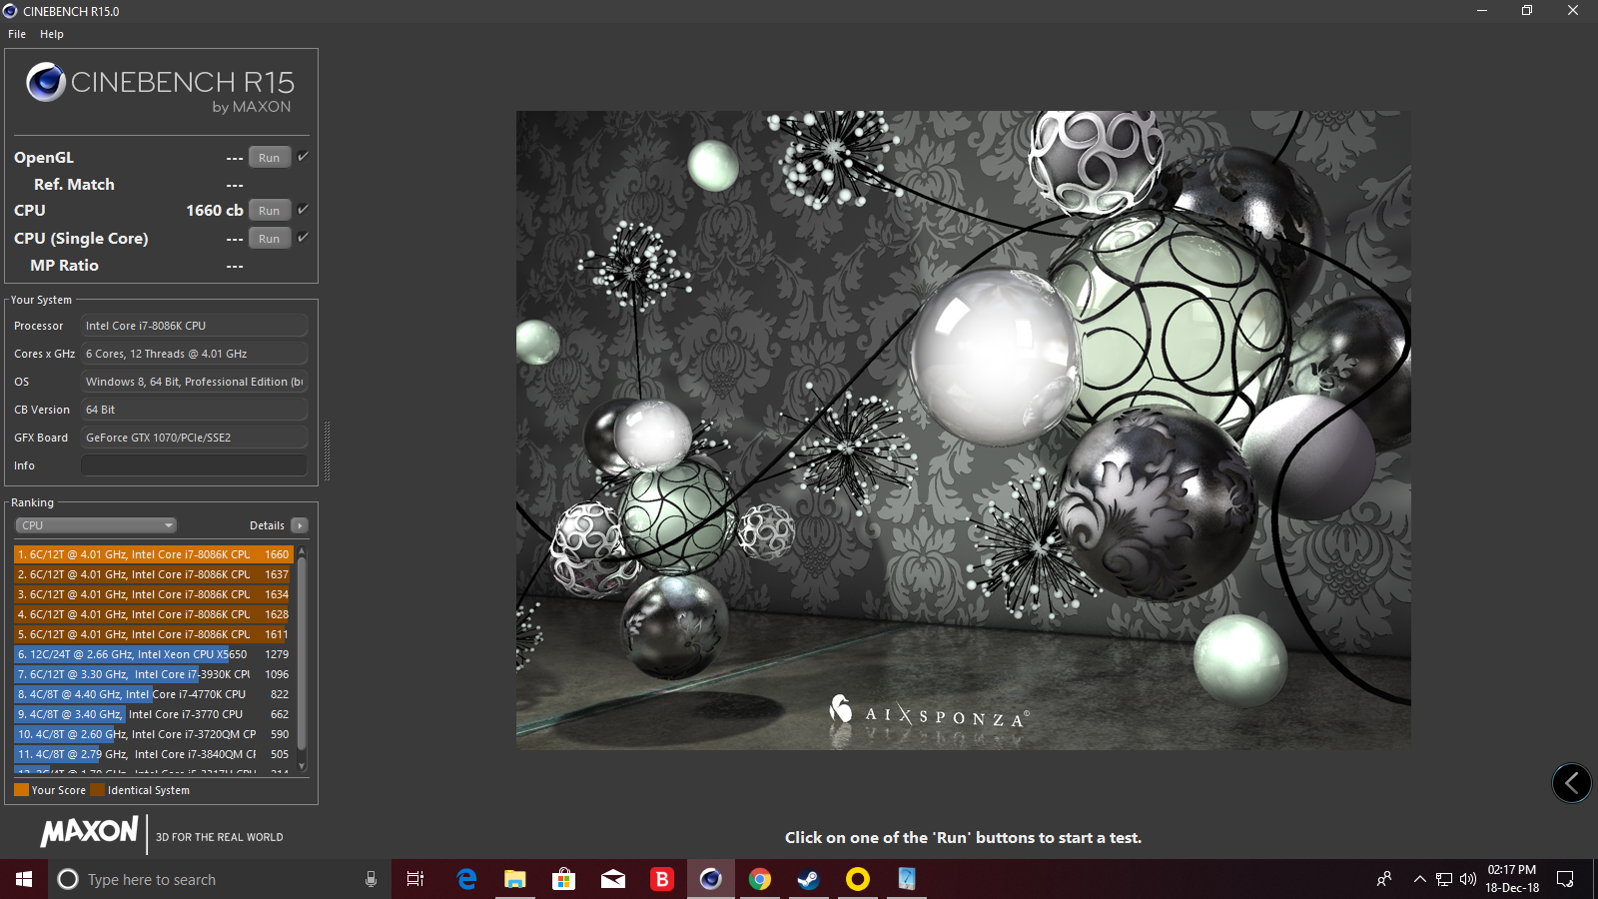This screenshot has width=1598, height=899.
Task: Toggle the CPU test checkbox
Action: click(x=303, y=210)
